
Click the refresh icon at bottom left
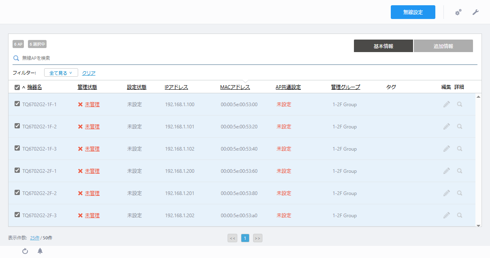(25, 251)
